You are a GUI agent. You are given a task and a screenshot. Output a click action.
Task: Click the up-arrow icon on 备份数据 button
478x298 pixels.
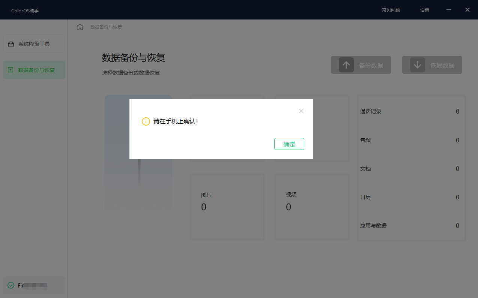pyautogui.click(x=346, y=65)
